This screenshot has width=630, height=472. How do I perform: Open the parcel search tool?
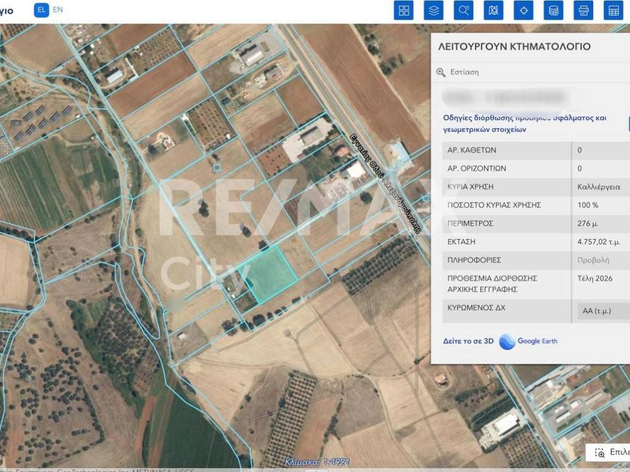pyautogui.click(x=464, y=10)
